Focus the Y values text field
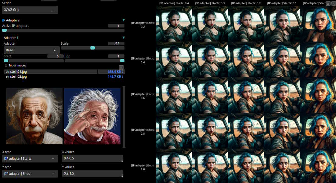 point(92,174)
